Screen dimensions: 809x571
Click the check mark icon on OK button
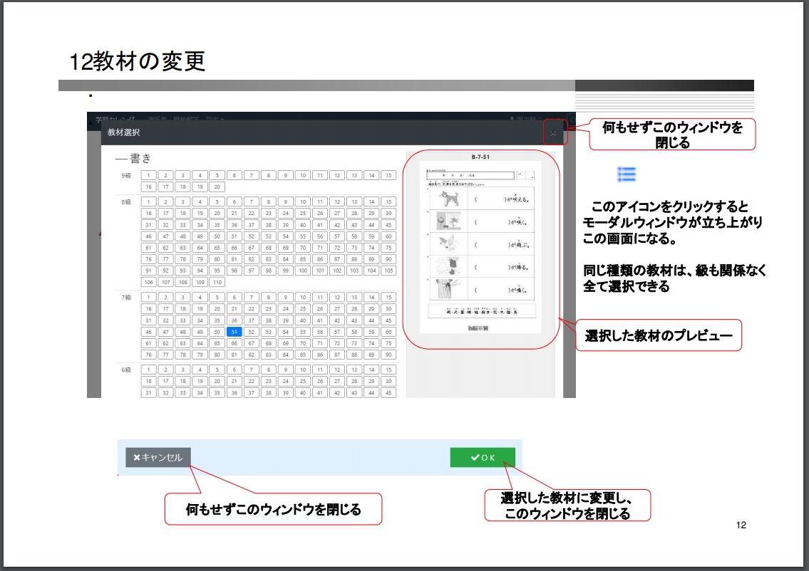(x=475, y=458)
